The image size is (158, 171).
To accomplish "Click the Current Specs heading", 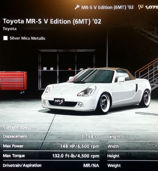I will click(17, 127).
